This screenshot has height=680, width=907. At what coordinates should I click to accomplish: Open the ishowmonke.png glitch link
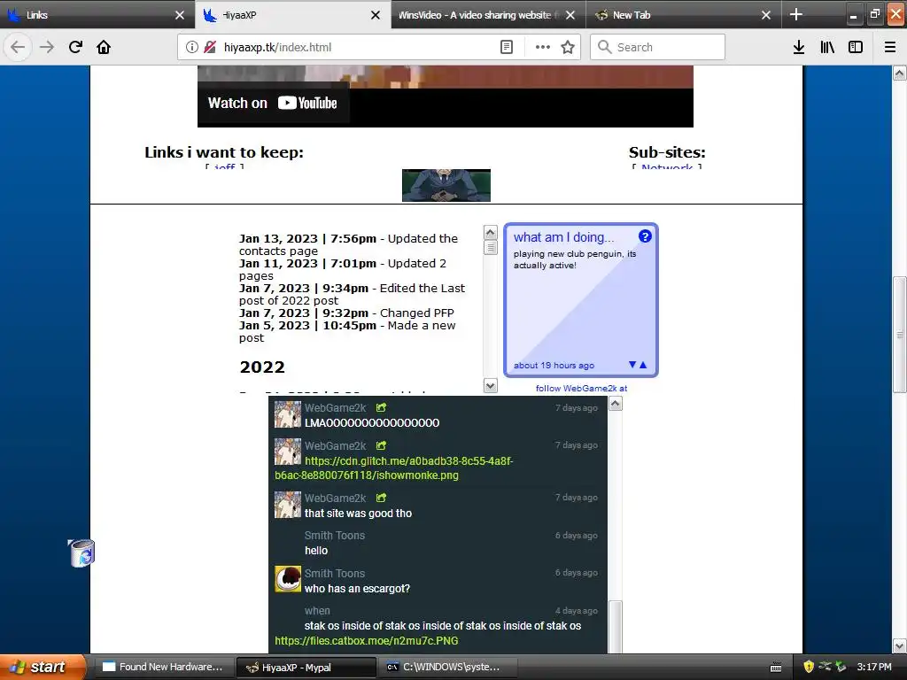tap(394, 467)
